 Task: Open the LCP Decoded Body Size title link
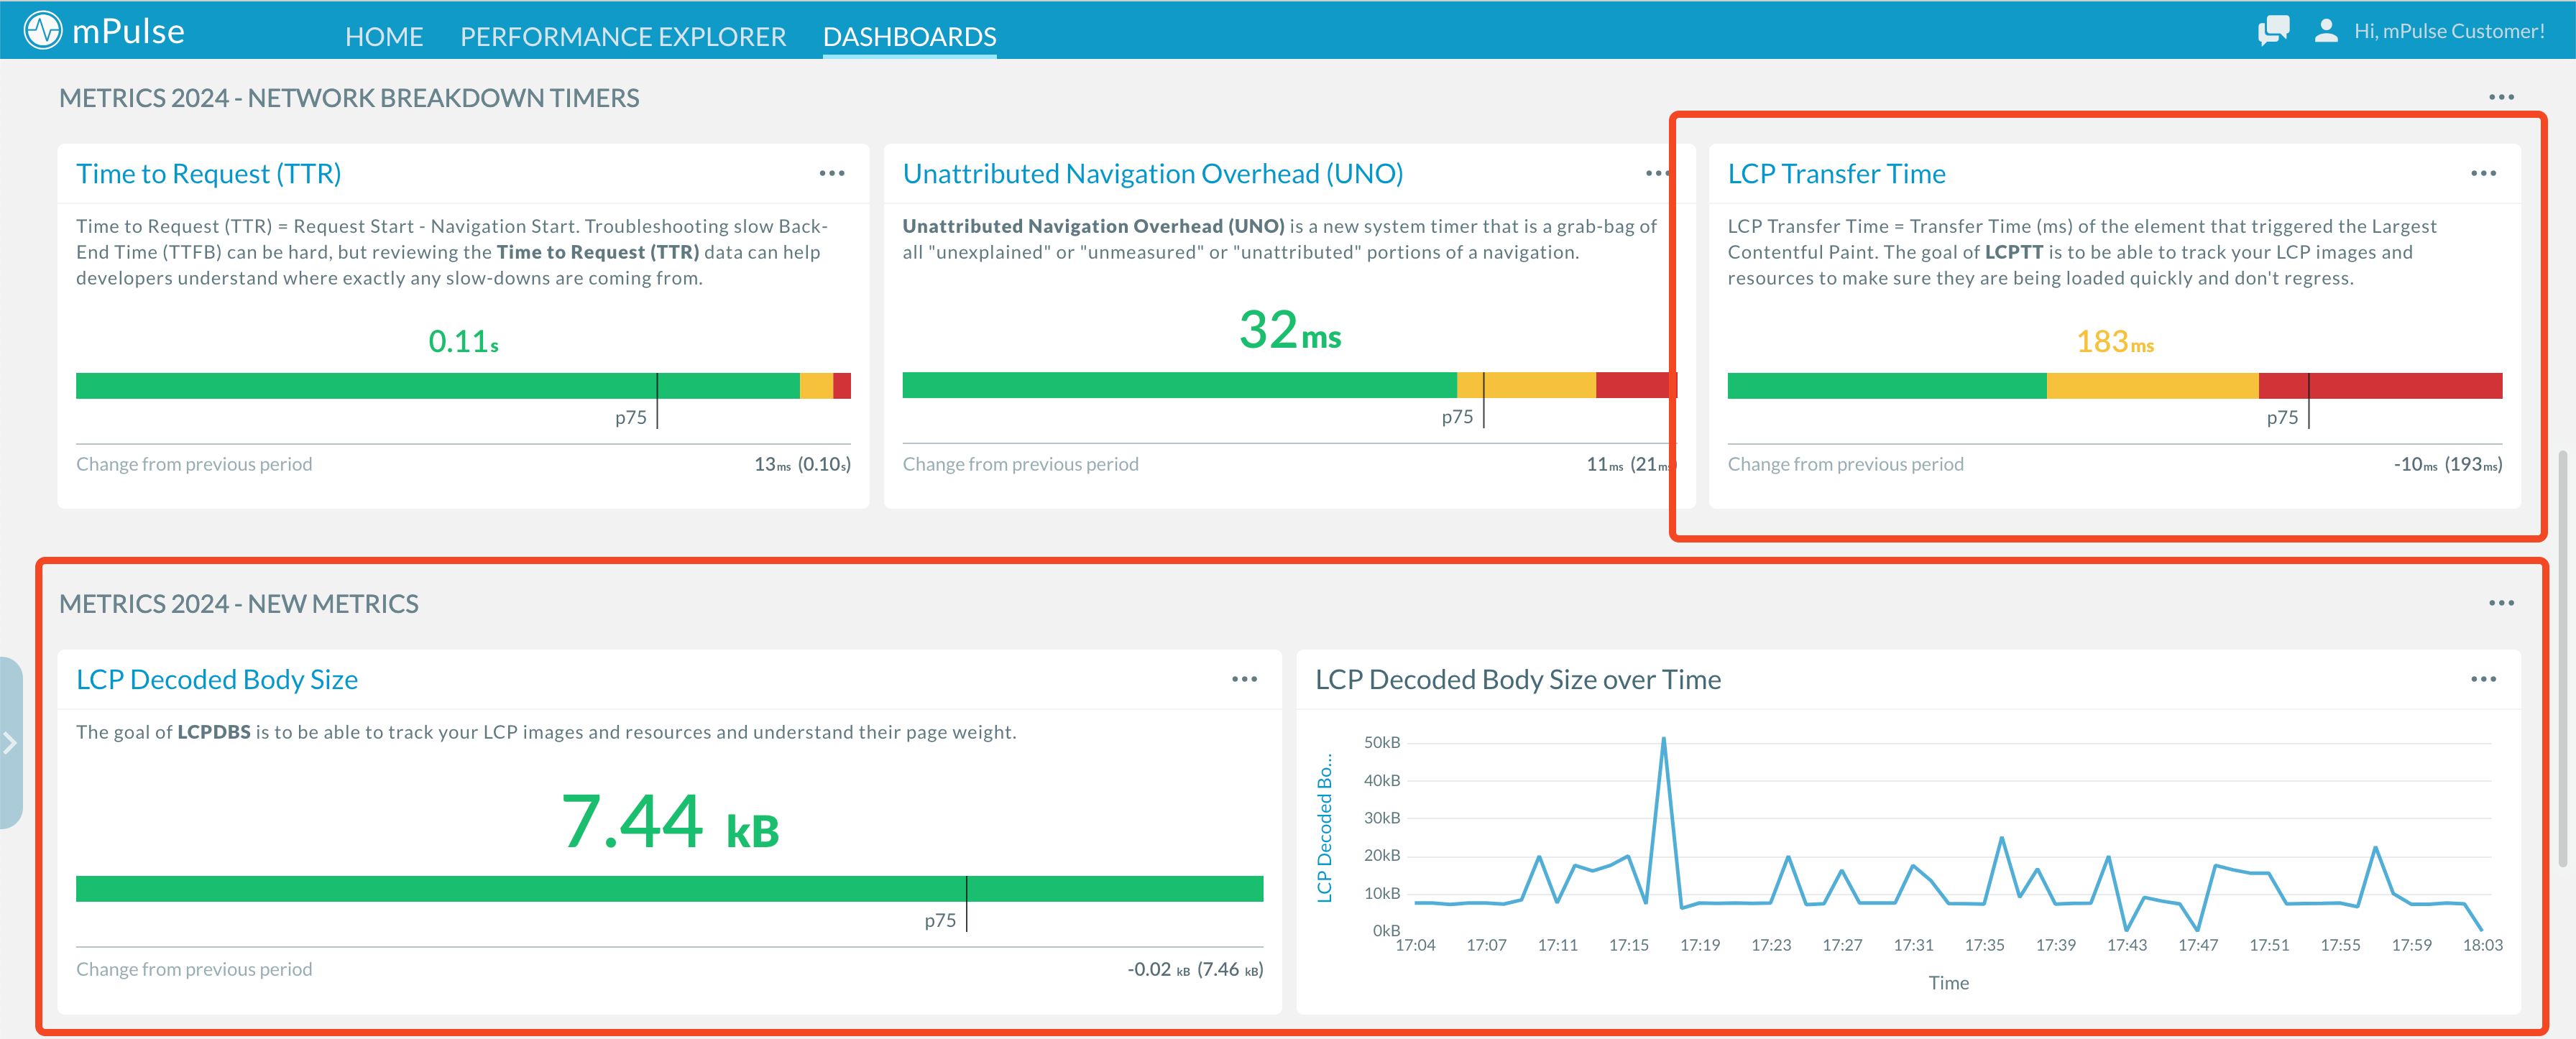(217, 679)
